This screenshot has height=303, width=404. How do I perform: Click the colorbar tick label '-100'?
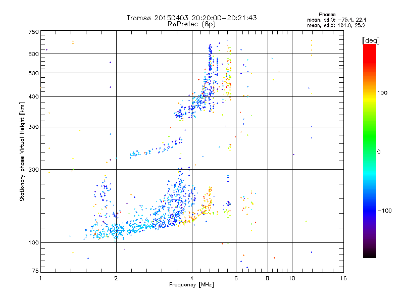tap(385, 211)
